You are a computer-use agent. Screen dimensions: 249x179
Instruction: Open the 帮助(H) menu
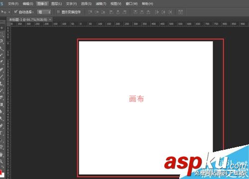(147, 3)
